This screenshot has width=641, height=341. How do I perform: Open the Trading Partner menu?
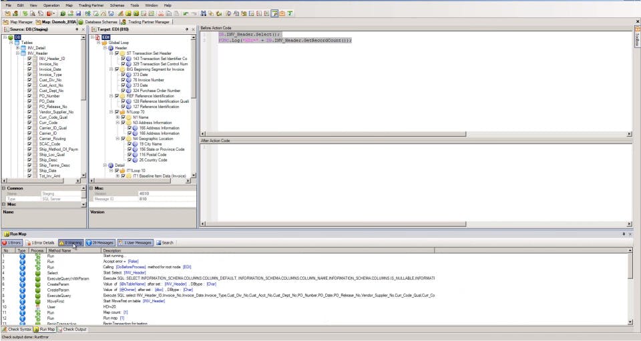[x=90, y=5]
